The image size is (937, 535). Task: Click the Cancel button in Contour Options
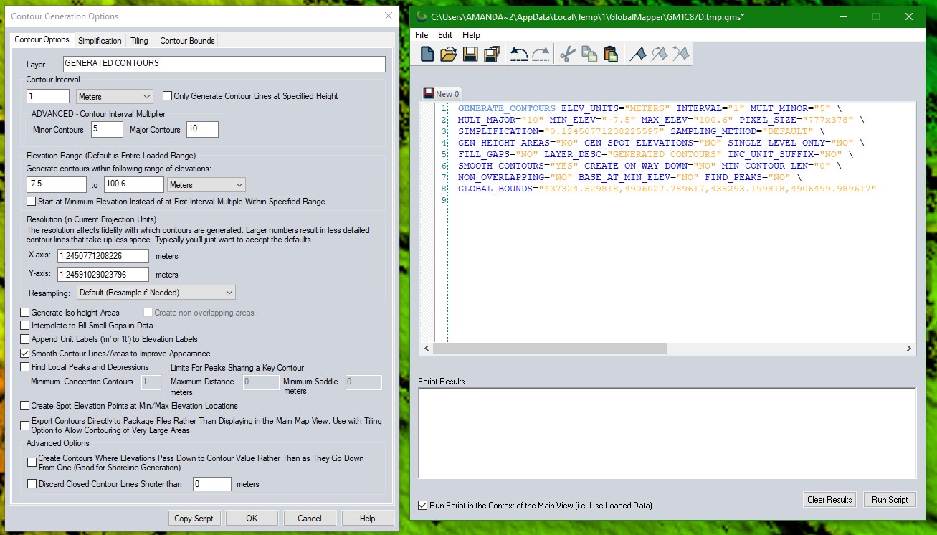(x=310, y=519)
